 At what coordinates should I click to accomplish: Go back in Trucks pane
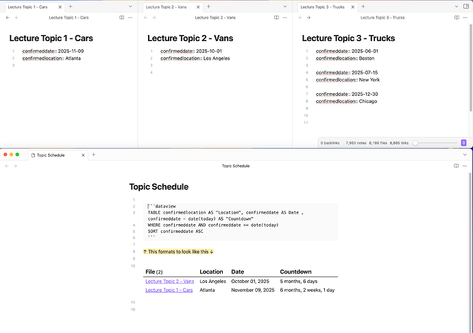(x=300, y=18)
